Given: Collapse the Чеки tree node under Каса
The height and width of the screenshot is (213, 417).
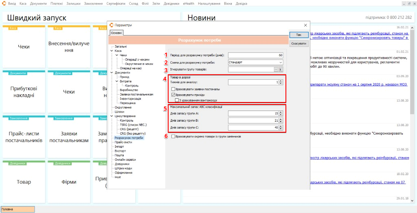Looking at the screenshot, I should pos(117,55).
